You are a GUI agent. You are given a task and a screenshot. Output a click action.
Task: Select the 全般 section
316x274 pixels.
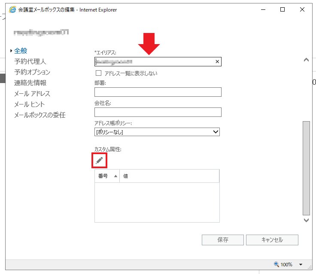21,51
